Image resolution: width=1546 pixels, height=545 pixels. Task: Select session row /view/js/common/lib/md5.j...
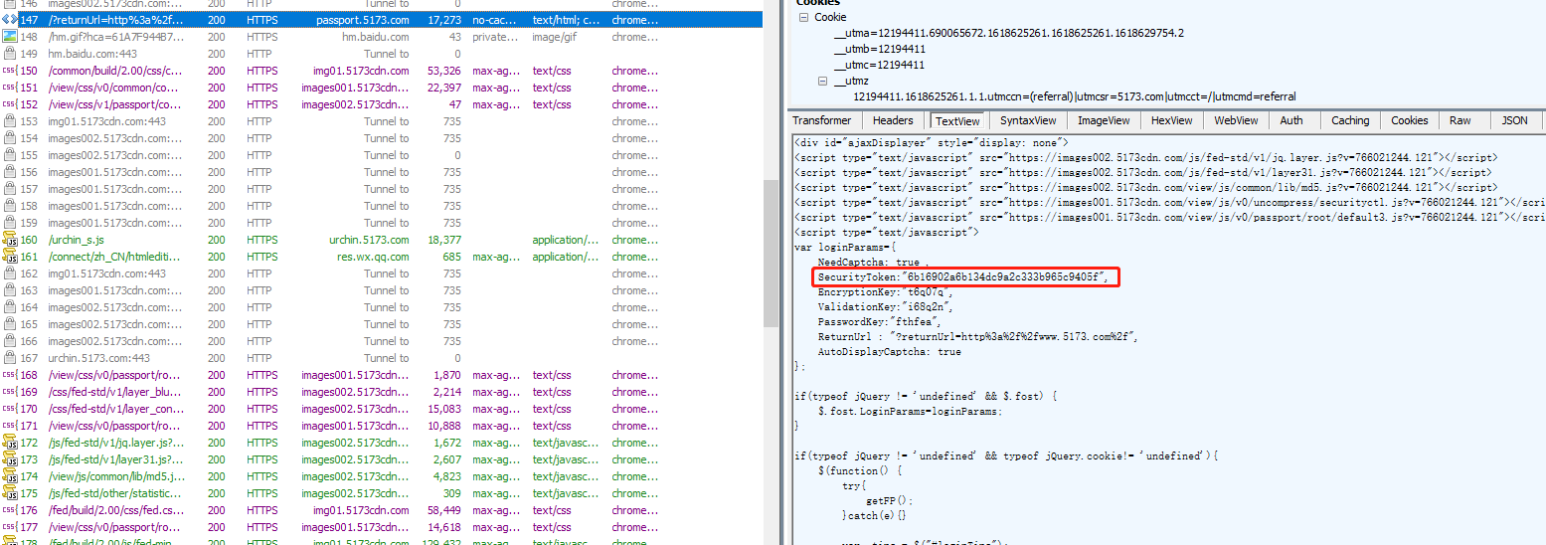click(381, 476)
